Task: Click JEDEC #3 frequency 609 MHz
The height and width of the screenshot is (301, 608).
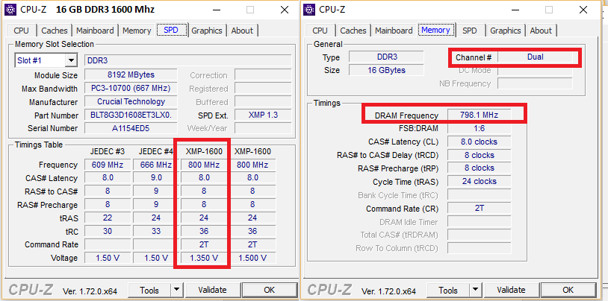Action: coord(108,165)
